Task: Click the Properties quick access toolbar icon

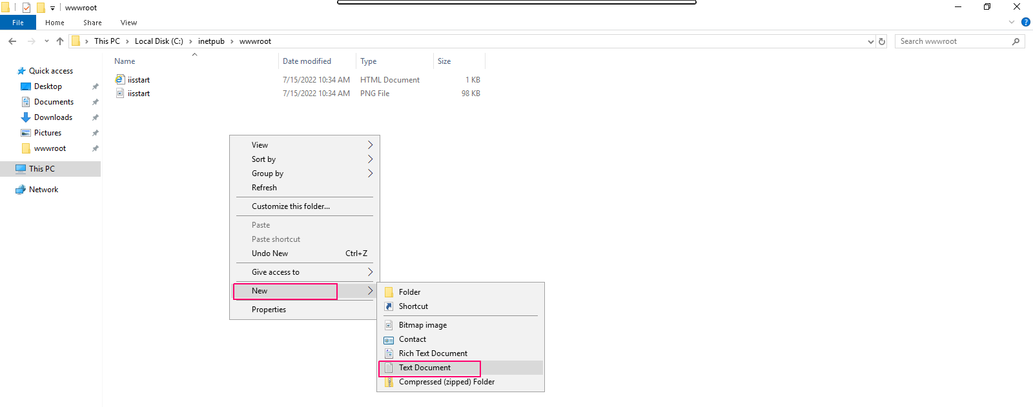Action: tap(26, 8)
